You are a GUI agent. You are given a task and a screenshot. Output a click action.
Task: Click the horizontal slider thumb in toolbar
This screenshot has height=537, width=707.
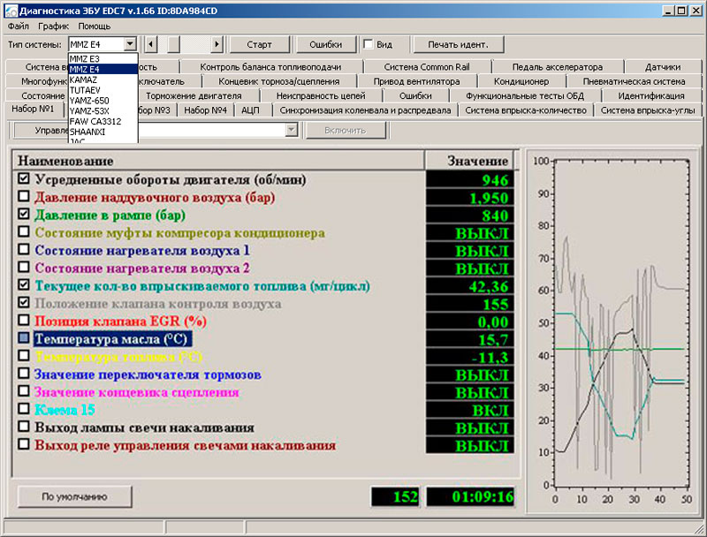coord(174,44)
